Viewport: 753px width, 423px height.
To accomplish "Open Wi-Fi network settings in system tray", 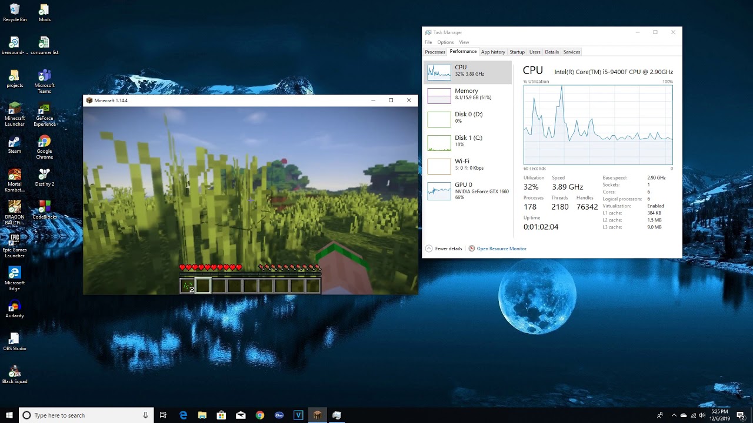I will [693, 415].
